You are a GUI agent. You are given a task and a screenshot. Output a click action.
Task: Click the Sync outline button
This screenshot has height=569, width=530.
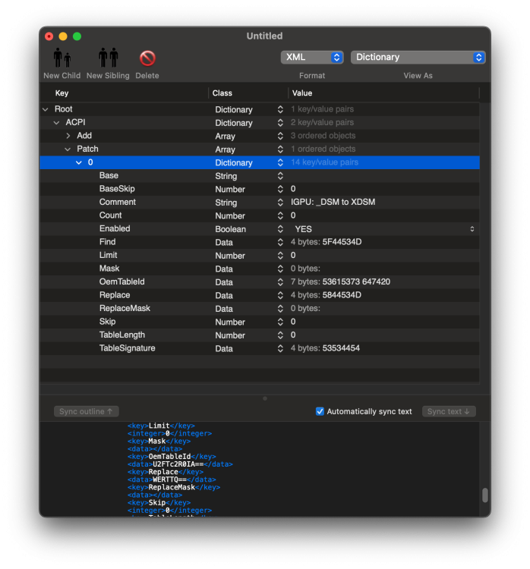[x=87, y=411]
